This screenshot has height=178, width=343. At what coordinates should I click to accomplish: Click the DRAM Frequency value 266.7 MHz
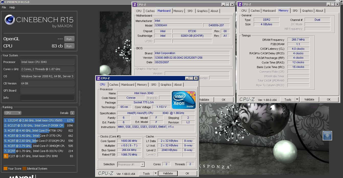coord(298,40)
